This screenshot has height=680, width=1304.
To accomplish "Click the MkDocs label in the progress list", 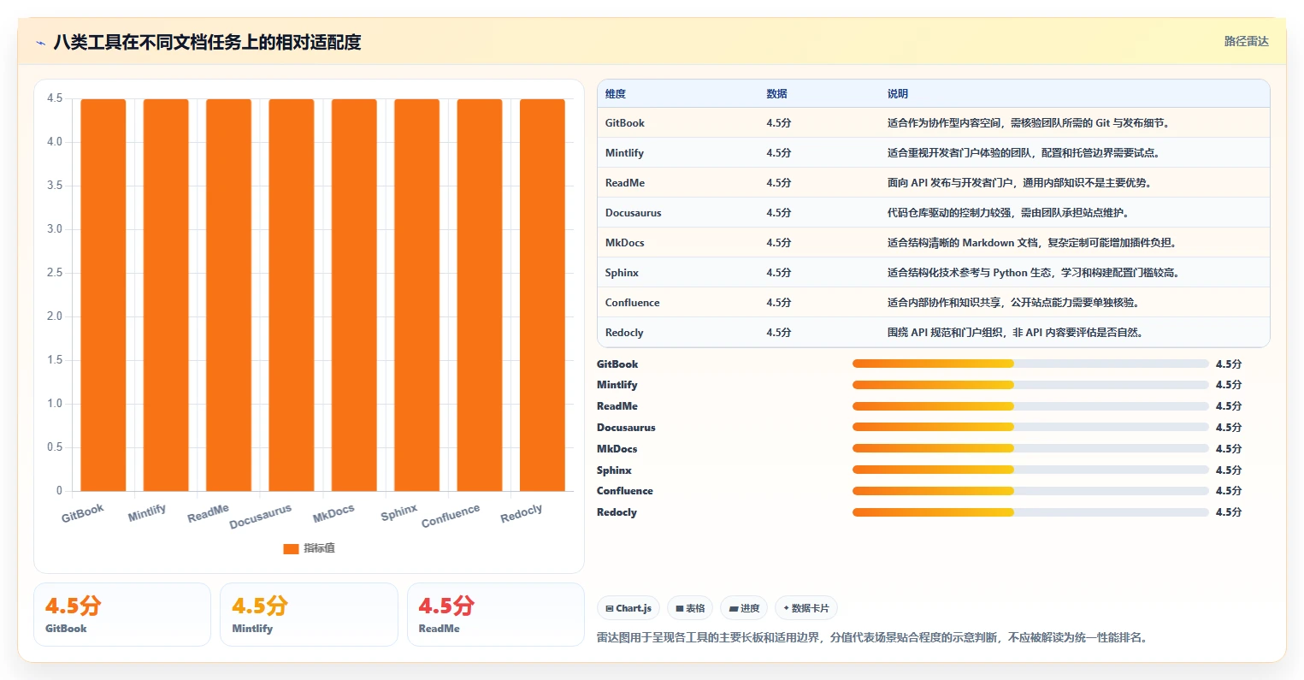I will coord(617,449).
